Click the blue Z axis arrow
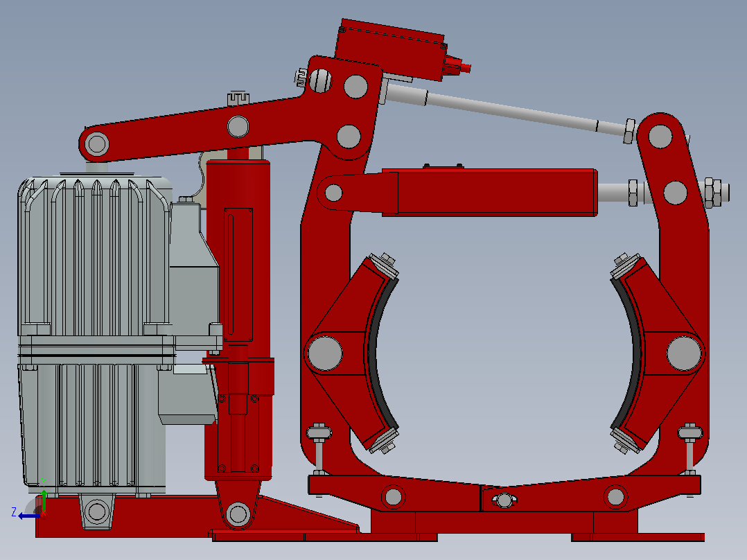 coord(28,516)
